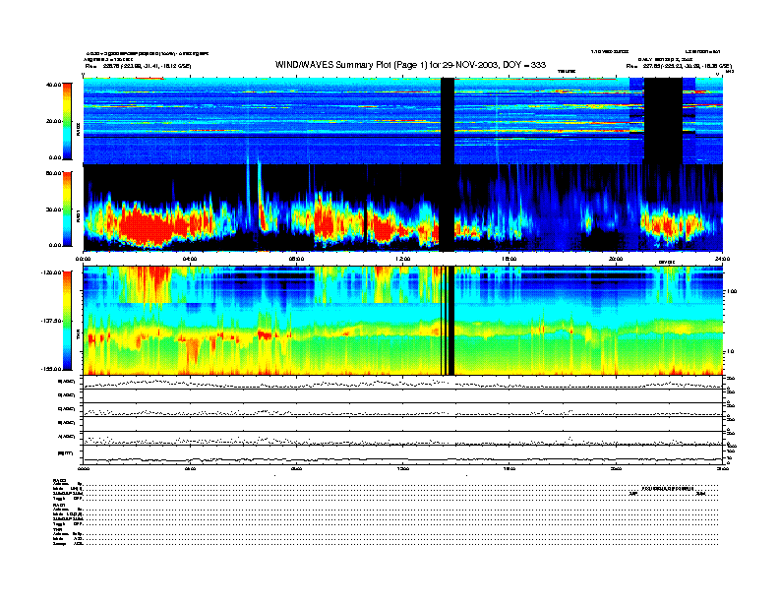Click the 100 frequency tick right of TNR
The image size is (779, 602).
point(732,291)
